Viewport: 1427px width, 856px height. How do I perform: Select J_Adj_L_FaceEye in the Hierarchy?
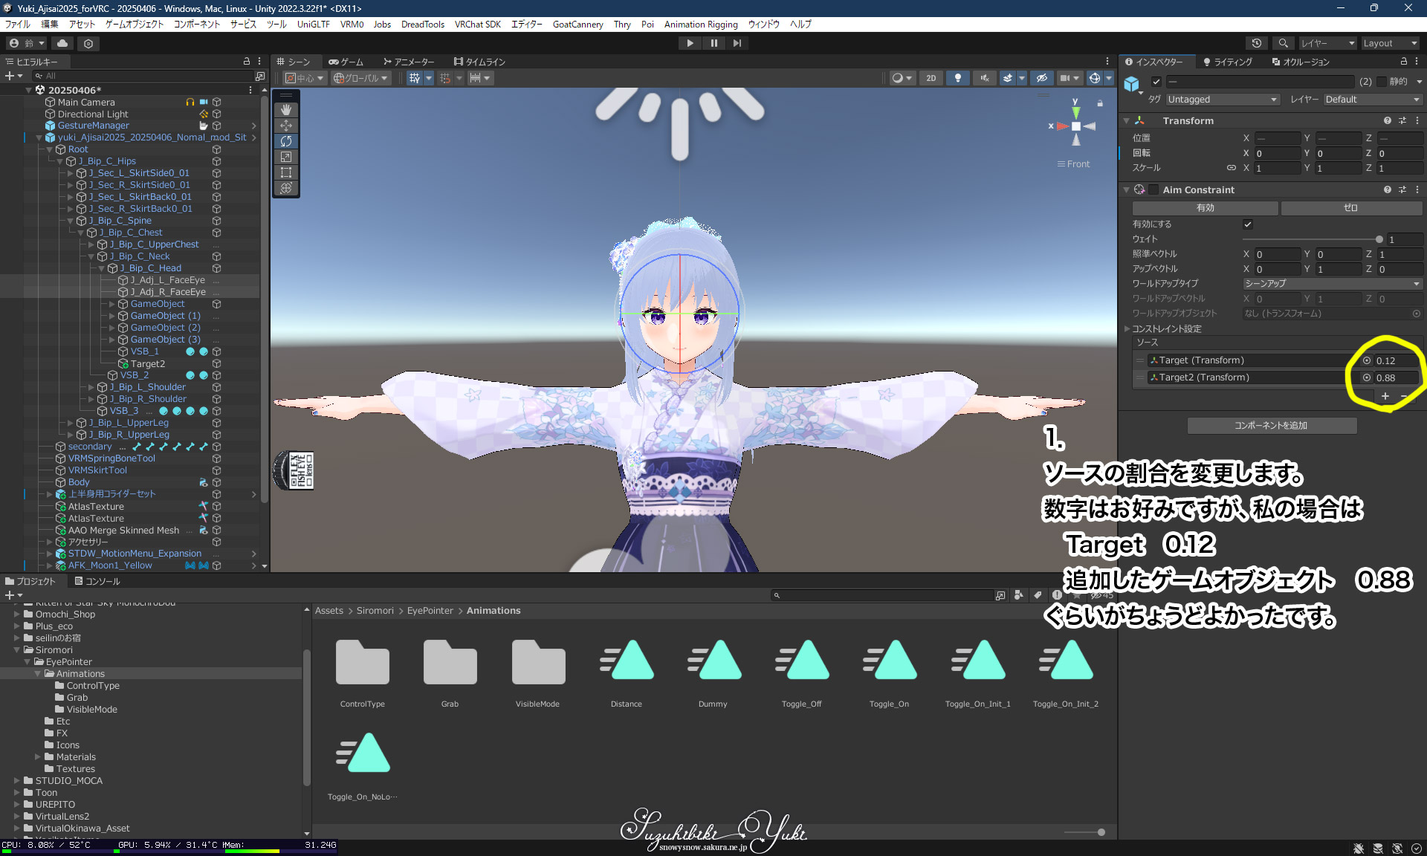coord(167,280)
